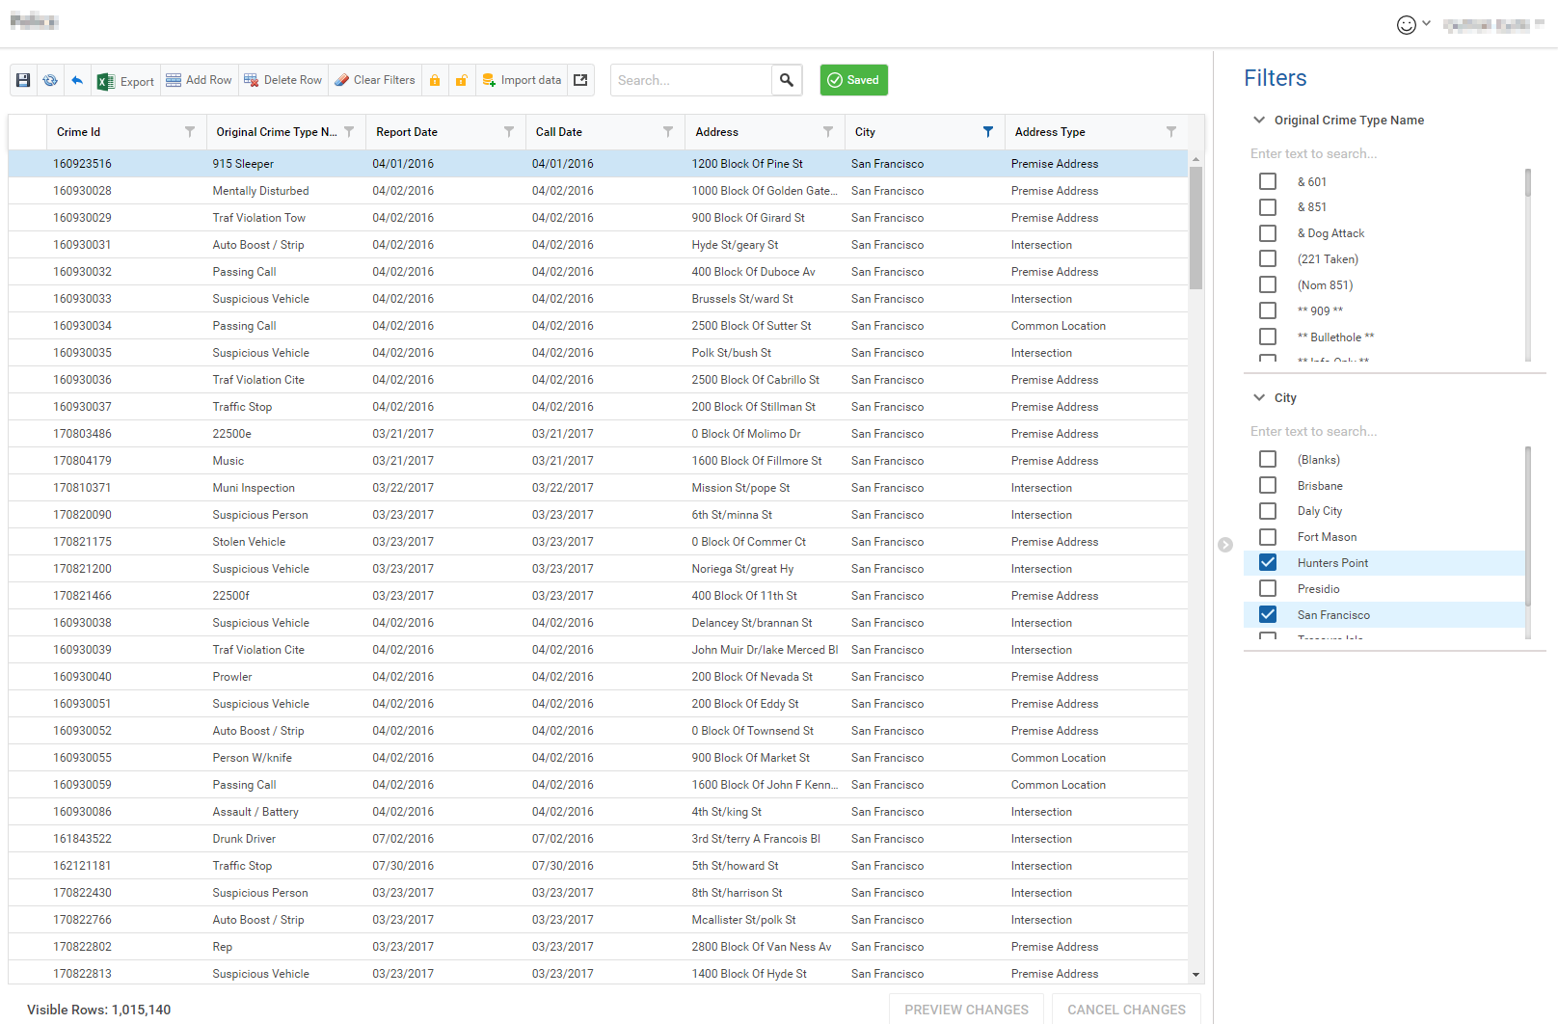Click the Undo arrow icon

click(77, 80)
